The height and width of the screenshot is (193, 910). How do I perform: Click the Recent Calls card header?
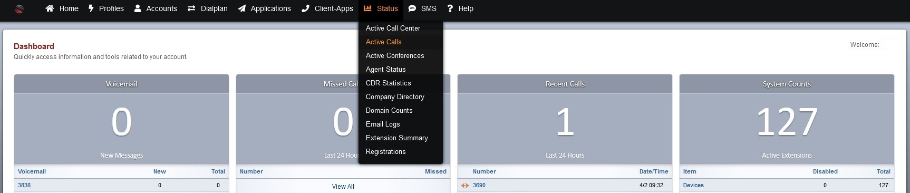click(565, 84)
